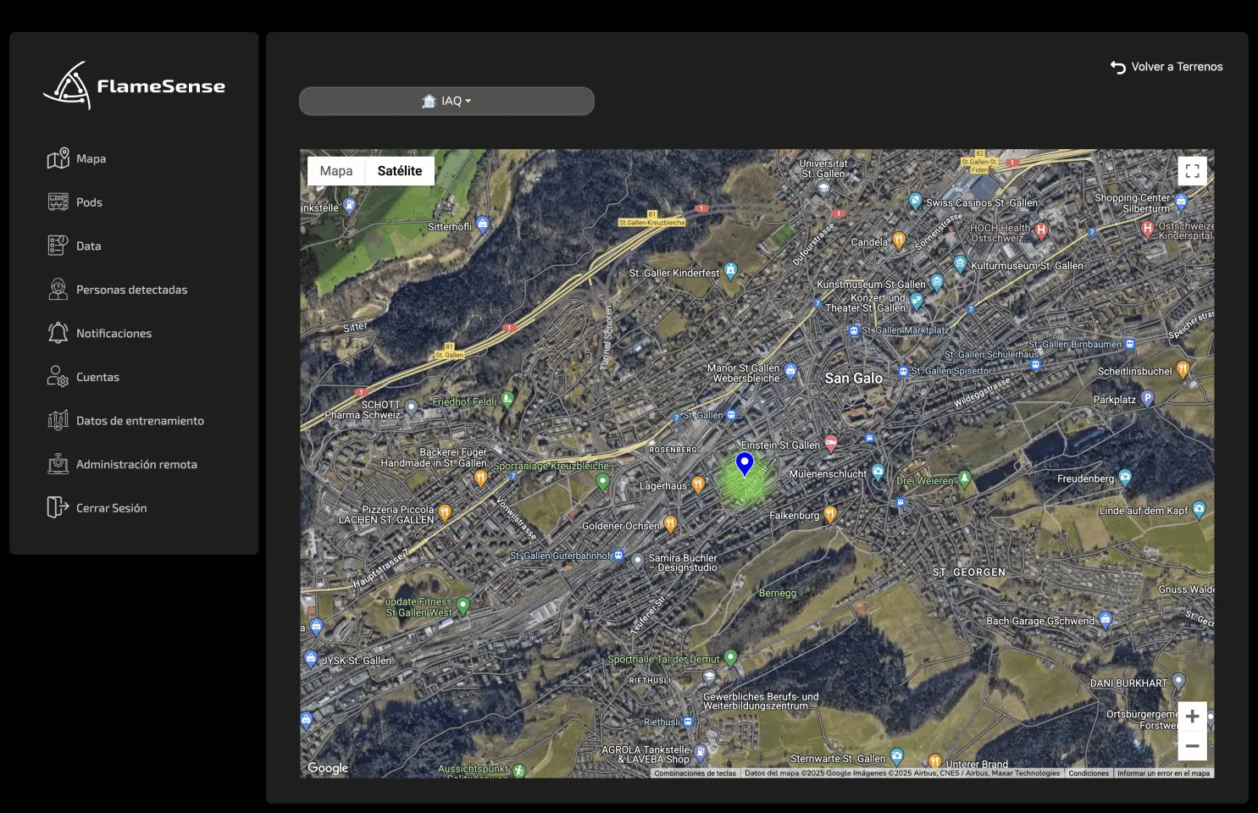Image resolution: width=1258 pixels, height=813 pixels.
Task: Zoom in the map with plus button
Action: click(1192, 716)
